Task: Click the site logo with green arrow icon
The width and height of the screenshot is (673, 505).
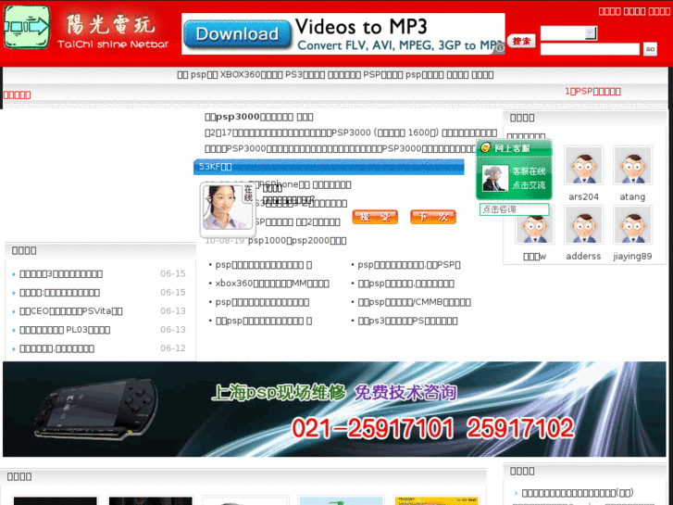Action: (x=27, y=27)
